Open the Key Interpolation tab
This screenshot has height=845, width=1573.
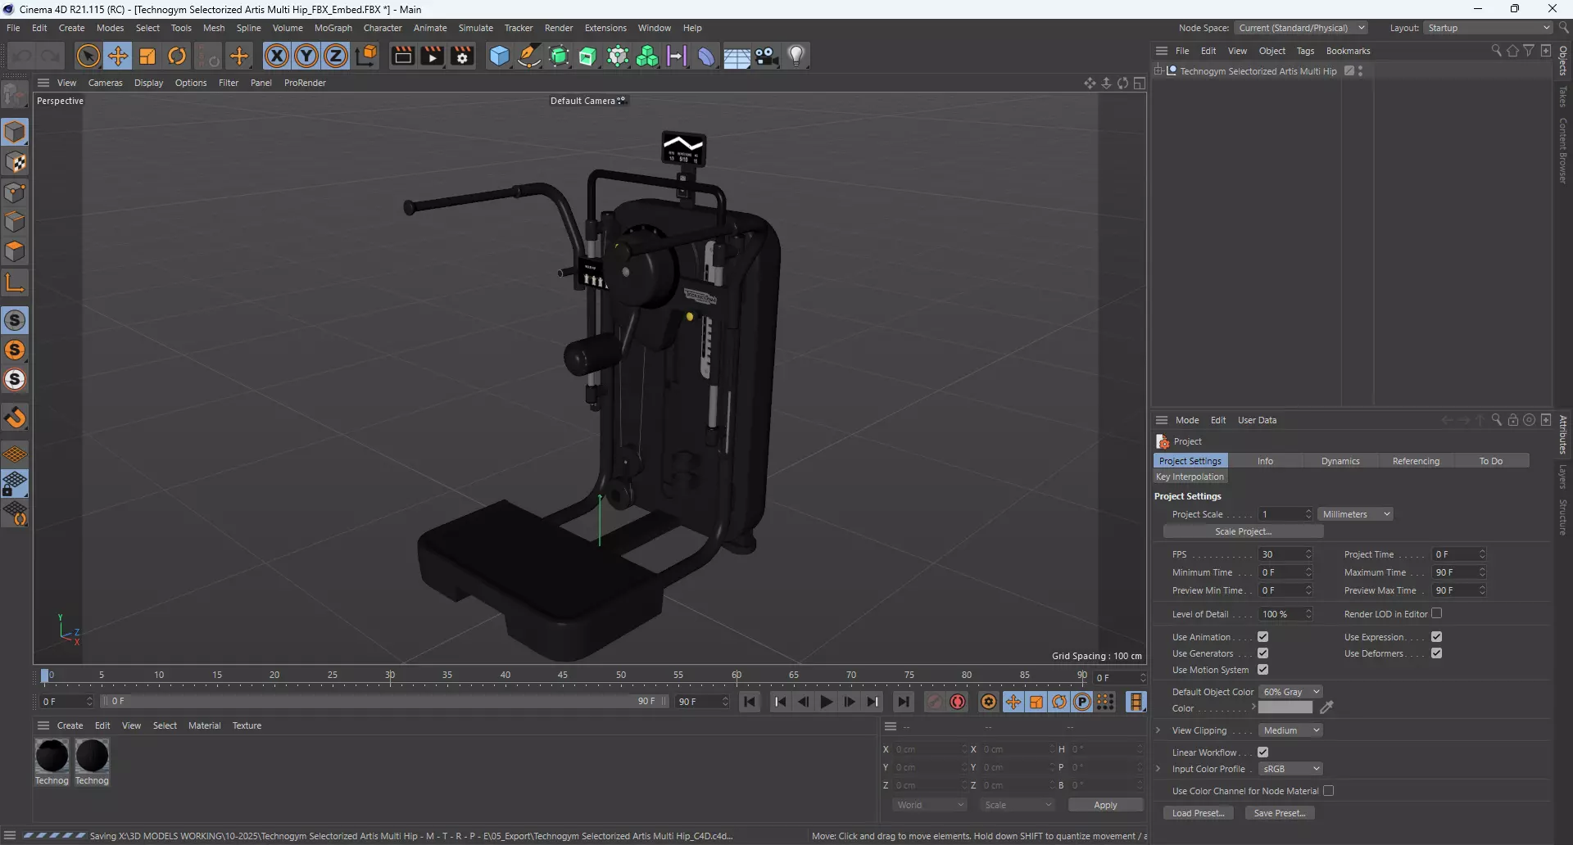pyautogui.click(x=1190, y=477)
